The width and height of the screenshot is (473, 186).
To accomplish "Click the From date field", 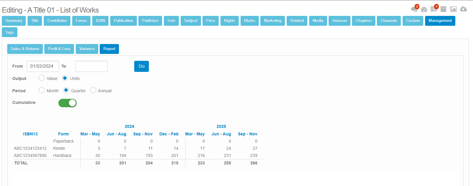I will coord(43,66).
